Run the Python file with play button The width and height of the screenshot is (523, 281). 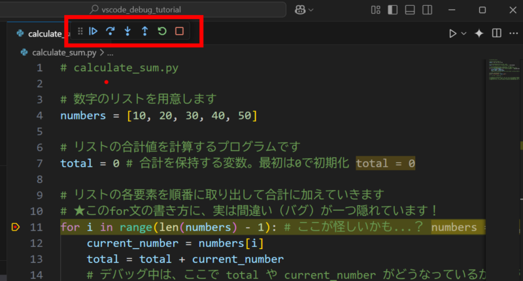point(452,34)
